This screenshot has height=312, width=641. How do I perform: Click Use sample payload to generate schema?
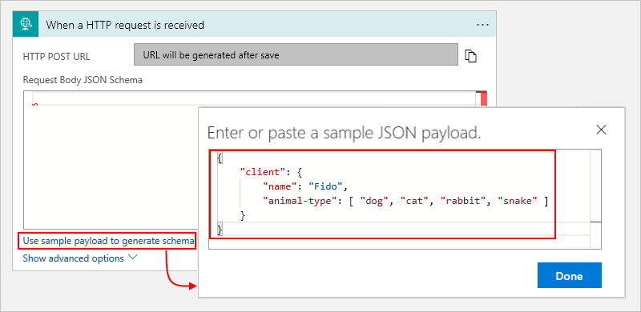pyautogui.click(x=108, y=241)
